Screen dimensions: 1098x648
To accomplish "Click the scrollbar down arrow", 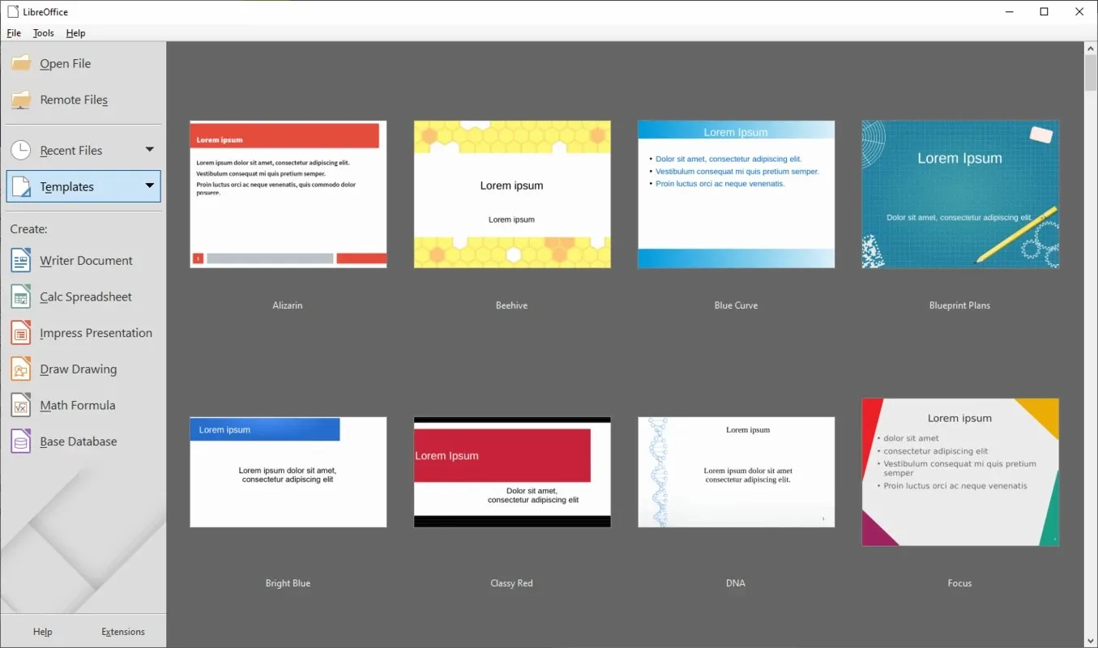I will 1090,640.
